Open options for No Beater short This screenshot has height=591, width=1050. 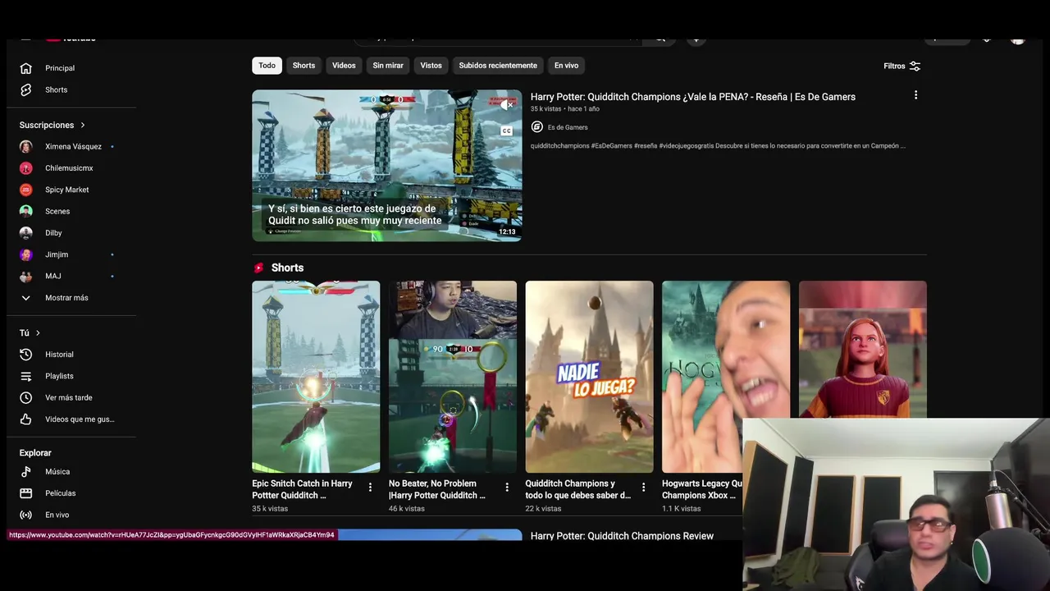pyautogui.click(x=507, y=488)
